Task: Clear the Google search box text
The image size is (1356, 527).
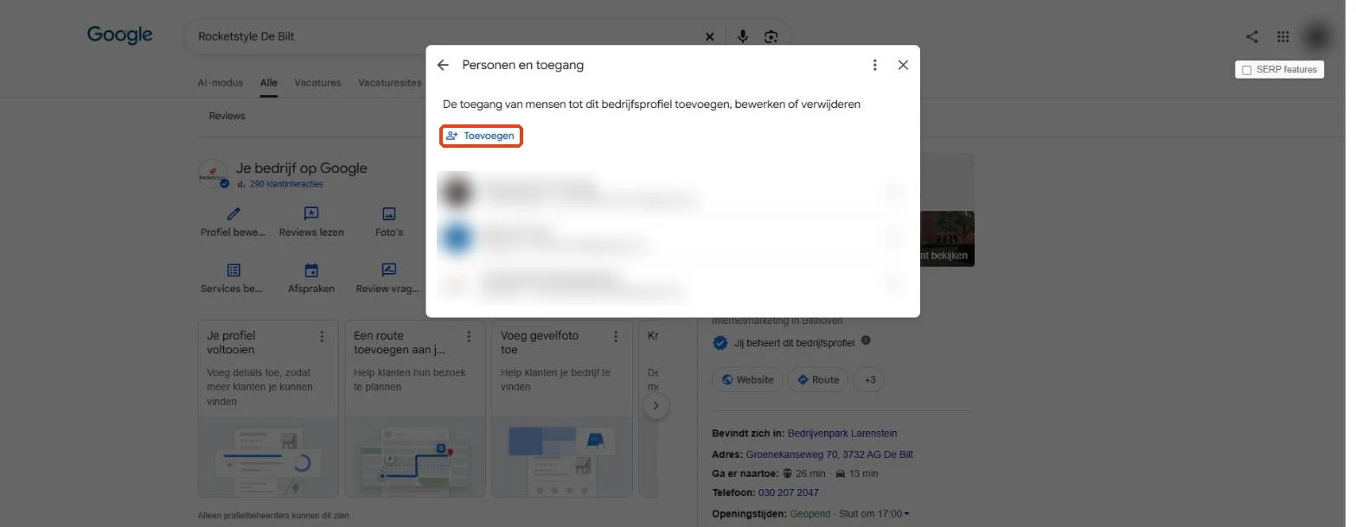Action: [710, 36]
